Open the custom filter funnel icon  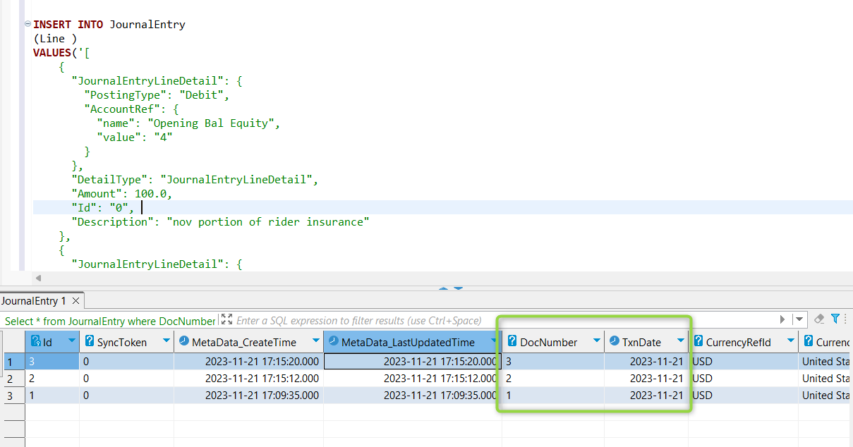tap(835, 319)
